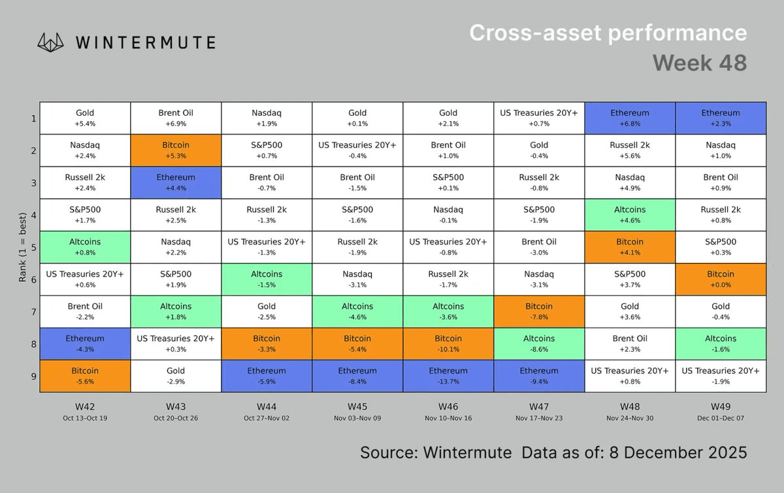Click the US Treasuries 20Y+ +0.7% cell
The height and width of the screenshot is (493, 784).
click(x=539, y=118)
